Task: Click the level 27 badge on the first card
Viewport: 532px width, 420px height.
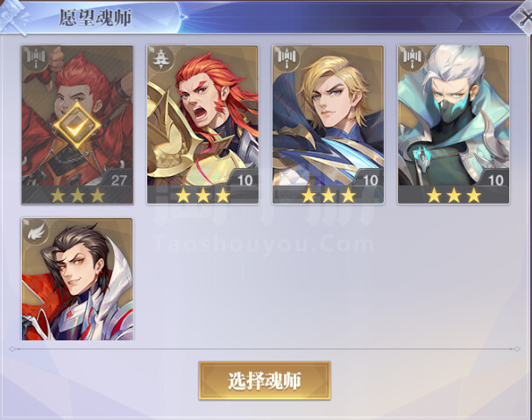Action: coord(118,179)
